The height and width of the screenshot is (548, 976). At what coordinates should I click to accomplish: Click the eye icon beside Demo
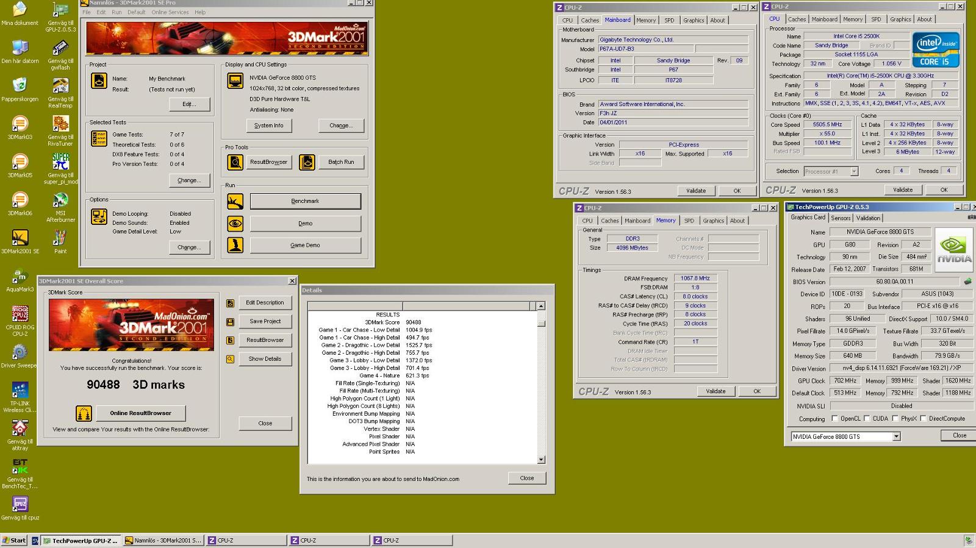click(x=235, y=223)
